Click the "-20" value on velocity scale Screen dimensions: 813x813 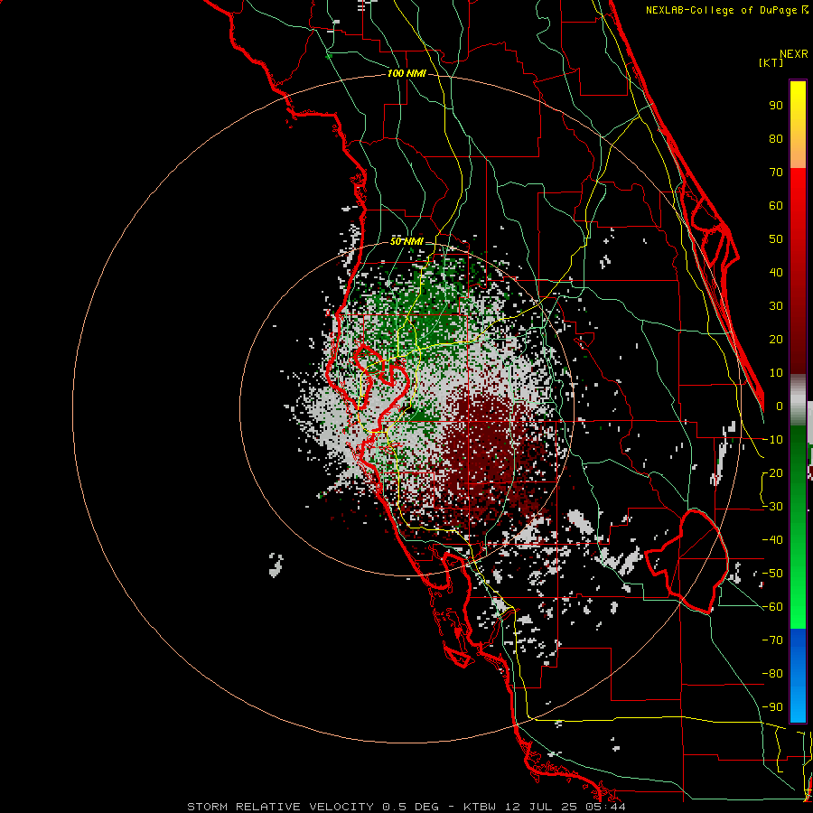pyautogui.click(x=772, y=473)
